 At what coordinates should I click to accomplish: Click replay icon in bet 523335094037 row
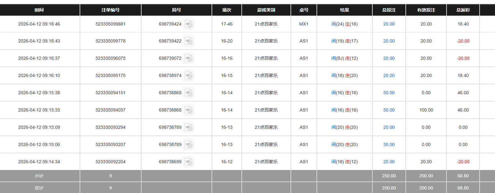pos(188,110)
